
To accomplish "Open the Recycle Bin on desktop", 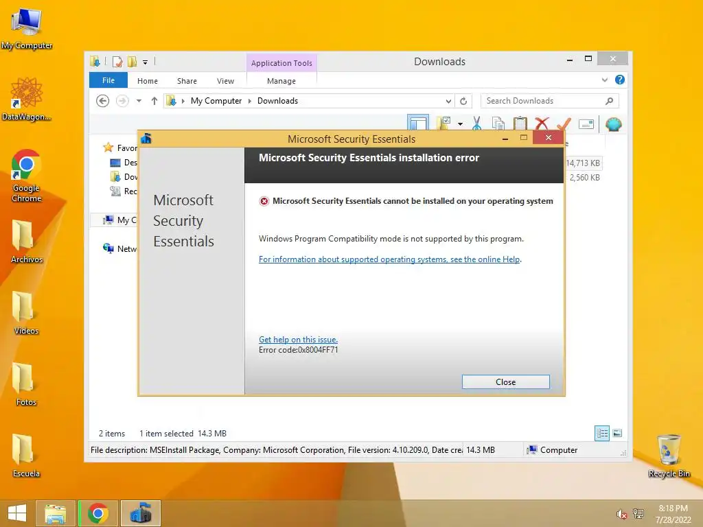I will tap(669, 456).
